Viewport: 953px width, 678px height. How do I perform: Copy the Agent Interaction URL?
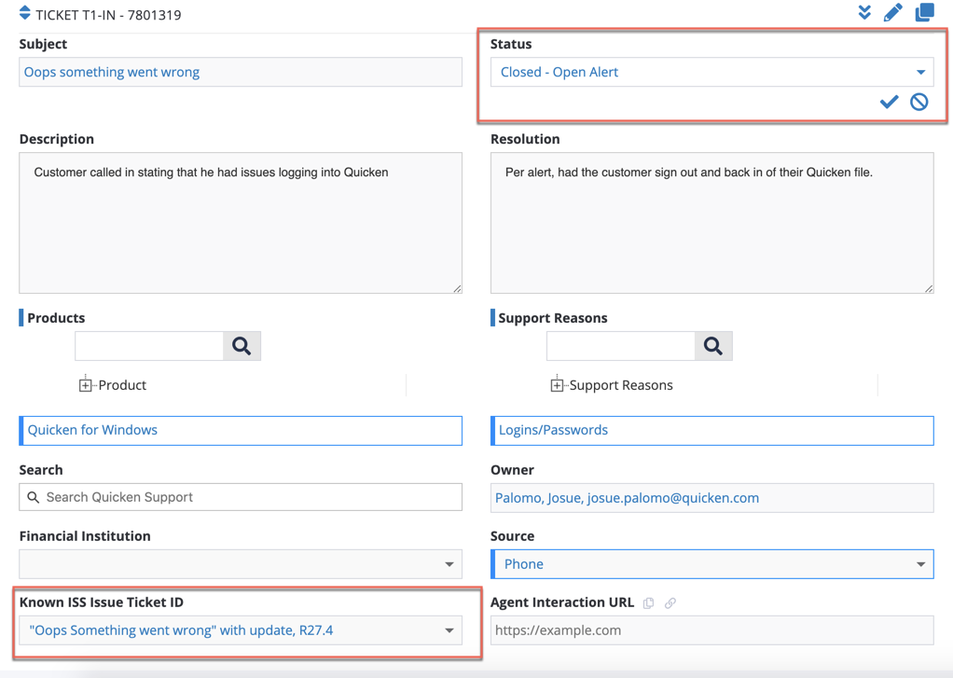[x=649, y=603]
